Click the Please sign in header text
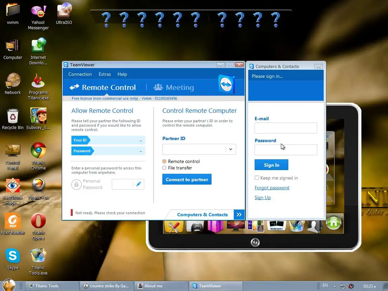The width and height of the screenshot is (388, 291). click(267, 76)
